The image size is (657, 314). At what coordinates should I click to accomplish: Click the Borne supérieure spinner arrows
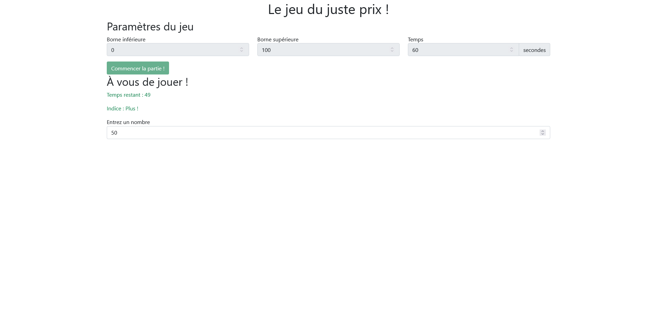392,50
